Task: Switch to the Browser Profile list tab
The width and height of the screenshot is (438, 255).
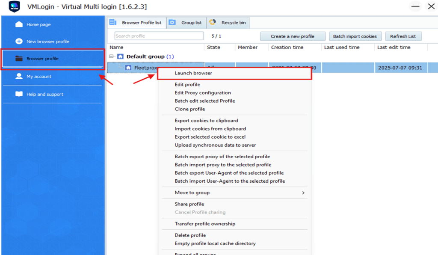Action: pyautogui.click(x=136, y=23)
